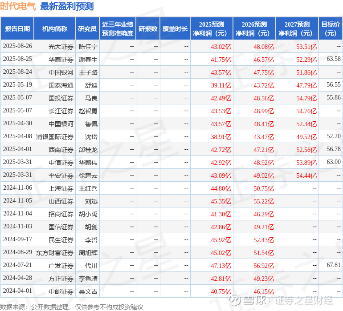Image resolution: width=343 pixels, height=311 pixels.
Task: Select analyst name 胡小禹
Action: (88, 214)
